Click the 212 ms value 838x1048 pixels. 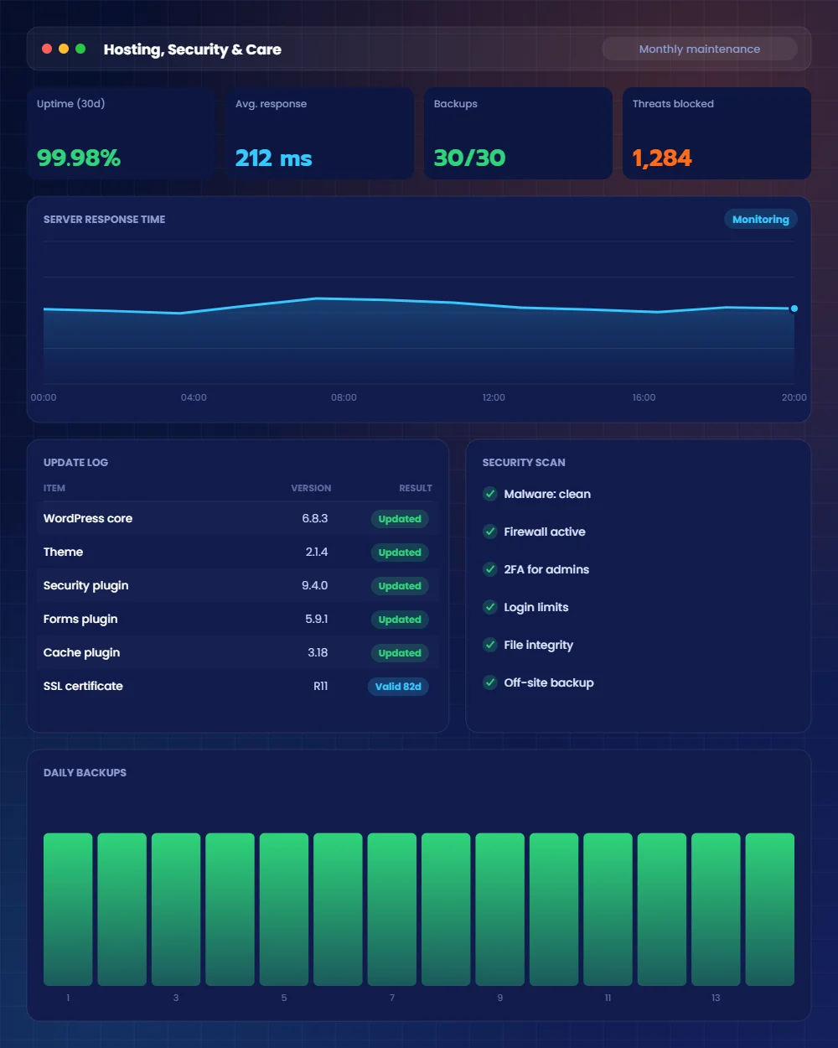(x=273, y=158)
